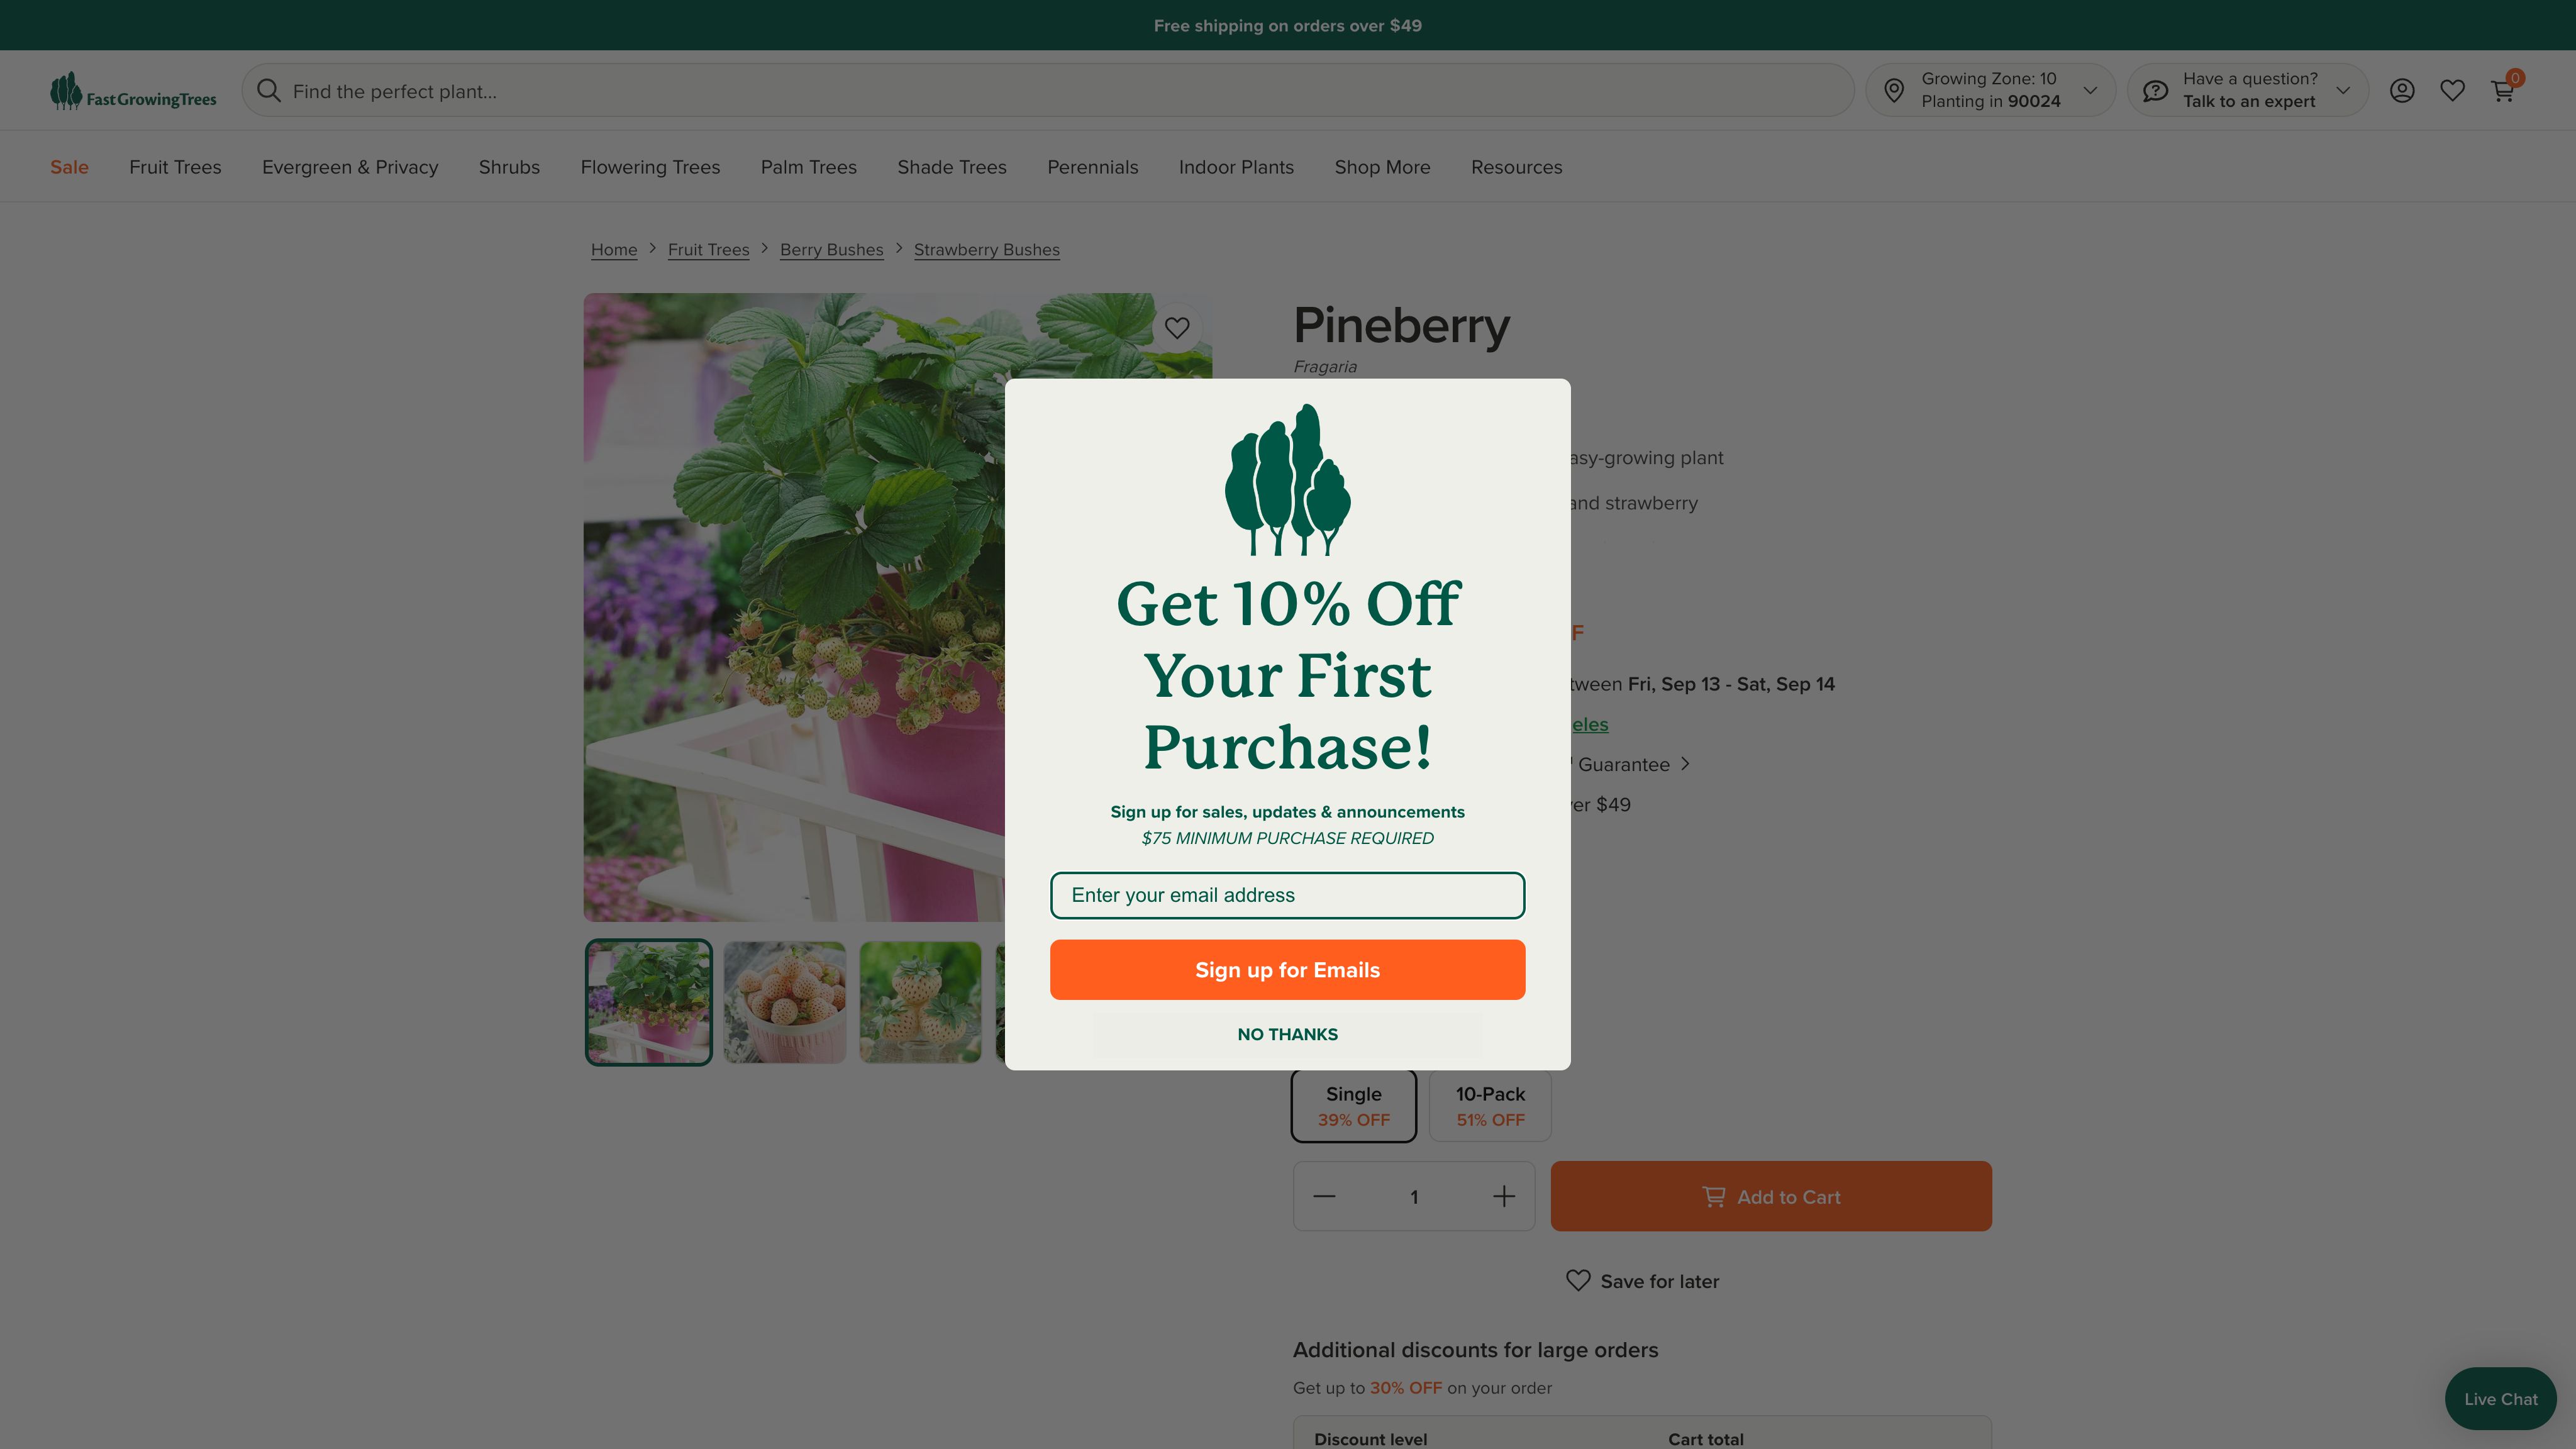Open the Indoor Plants menu

pyautogui.click(x=1236, y=167)
